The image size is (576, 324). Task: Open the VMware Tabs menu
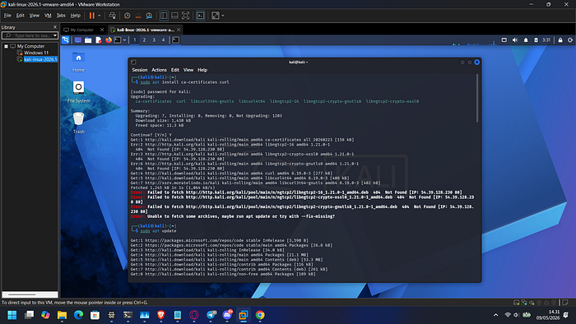point(61,16)
